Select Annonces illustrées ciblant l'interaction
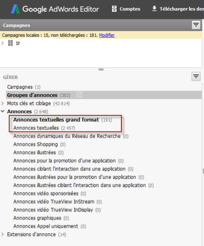The image size is (204, 246). [84, 185]
